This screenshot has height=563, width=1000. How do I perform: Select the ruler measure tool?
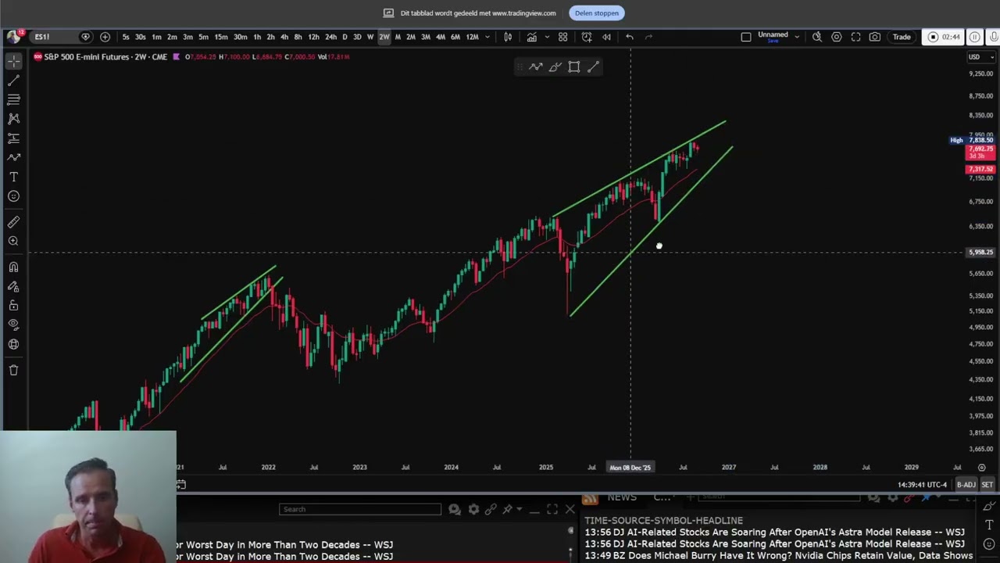click(x=13, y=222)
